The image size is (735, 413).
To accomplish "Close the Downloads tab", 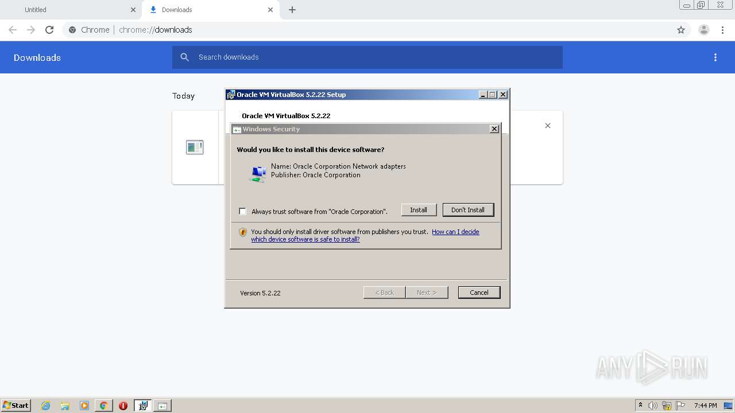I will coord(270,10).
